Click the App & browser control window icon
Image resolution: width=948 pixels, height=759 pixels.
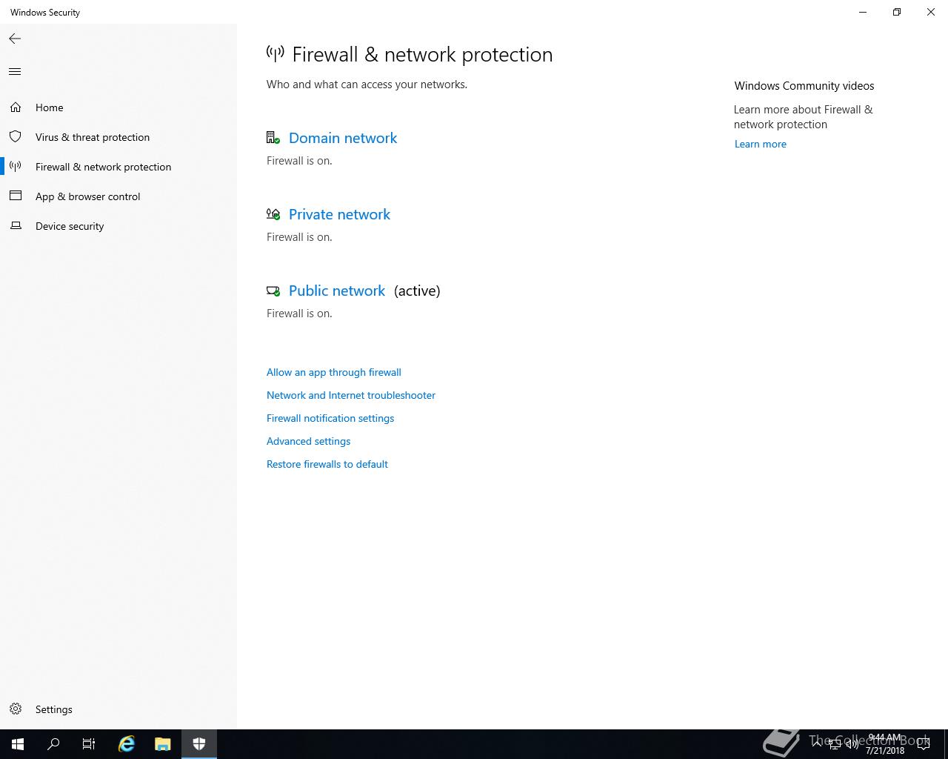click(x=16, y=196)
